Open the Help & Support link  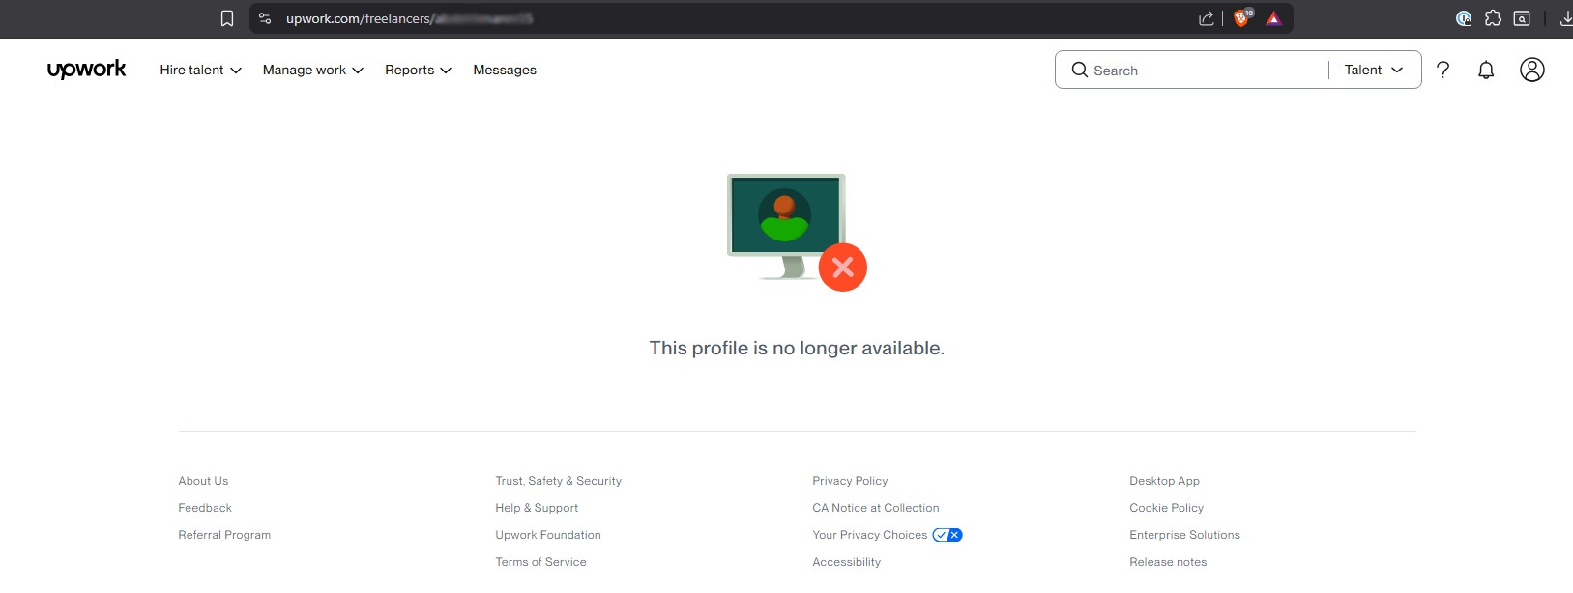(537, 508)
